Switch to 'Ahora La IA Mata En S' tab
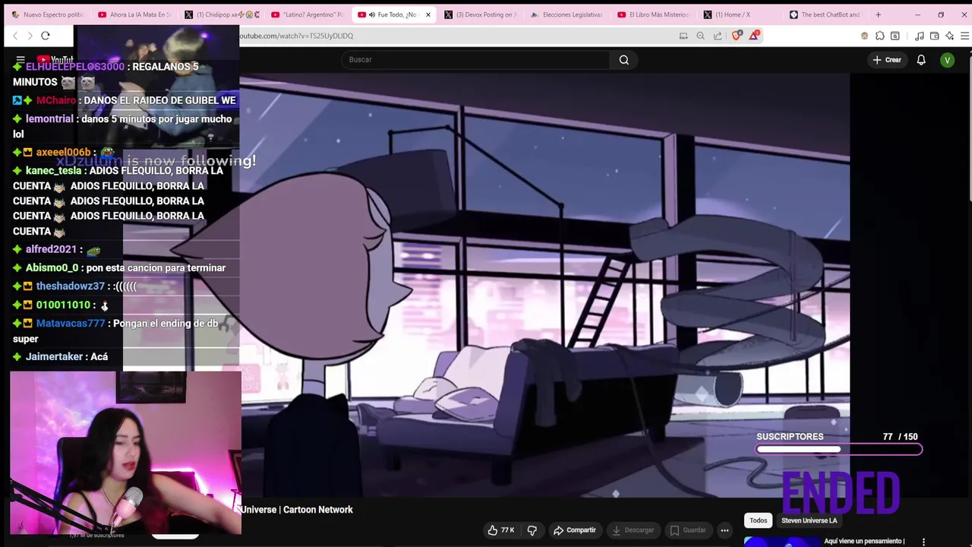The width and height of the screenshot is (972, 547). click(134, 14)
